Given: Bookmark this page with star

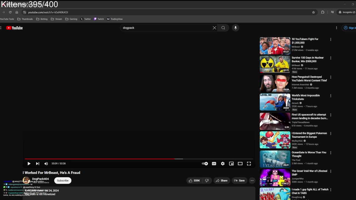Looking at the screenshot, I should 313,12.
